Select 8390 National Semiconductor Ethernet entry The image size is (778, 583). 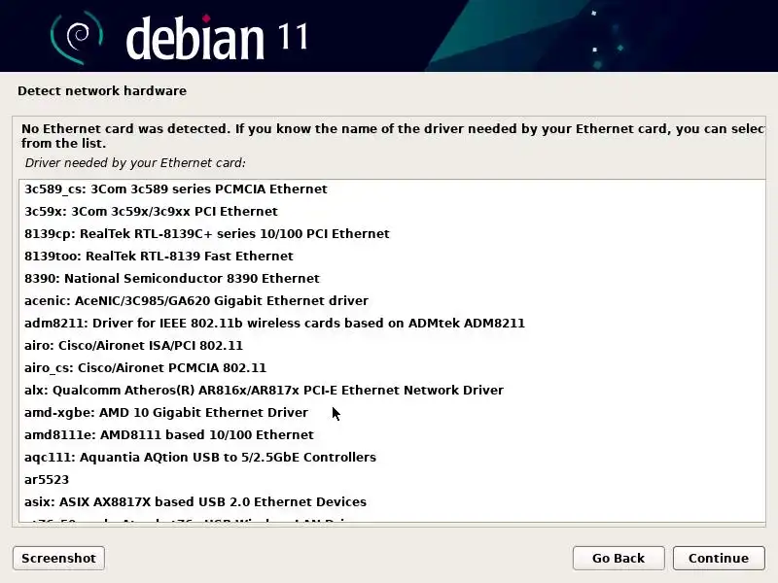[x=392, y=279]
